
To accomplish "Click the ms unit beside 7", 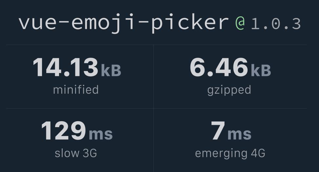I will tap(240, 134).
